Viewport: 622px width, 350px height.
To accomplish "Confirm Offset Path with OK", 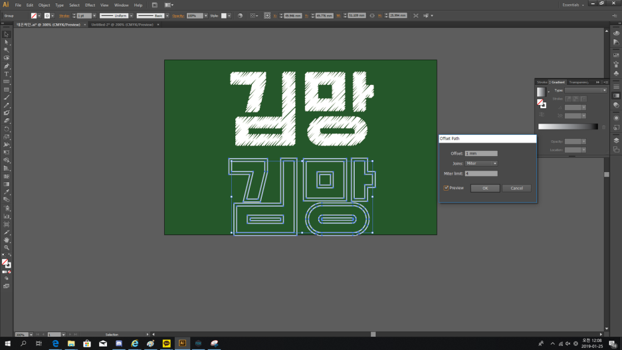I will click(485, 188).
